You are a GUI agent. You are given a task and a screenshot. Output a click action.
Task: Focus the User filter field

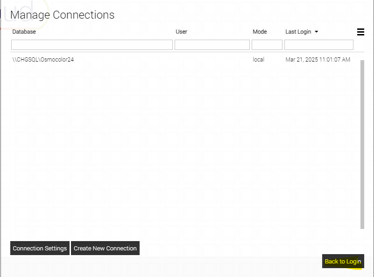tap(212, 45)
